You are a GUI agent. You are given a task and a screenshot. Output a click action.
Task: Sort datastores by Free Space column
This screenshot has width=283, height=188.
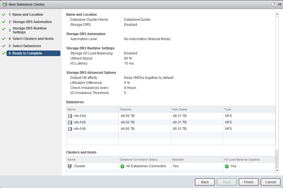coord(196,109)
